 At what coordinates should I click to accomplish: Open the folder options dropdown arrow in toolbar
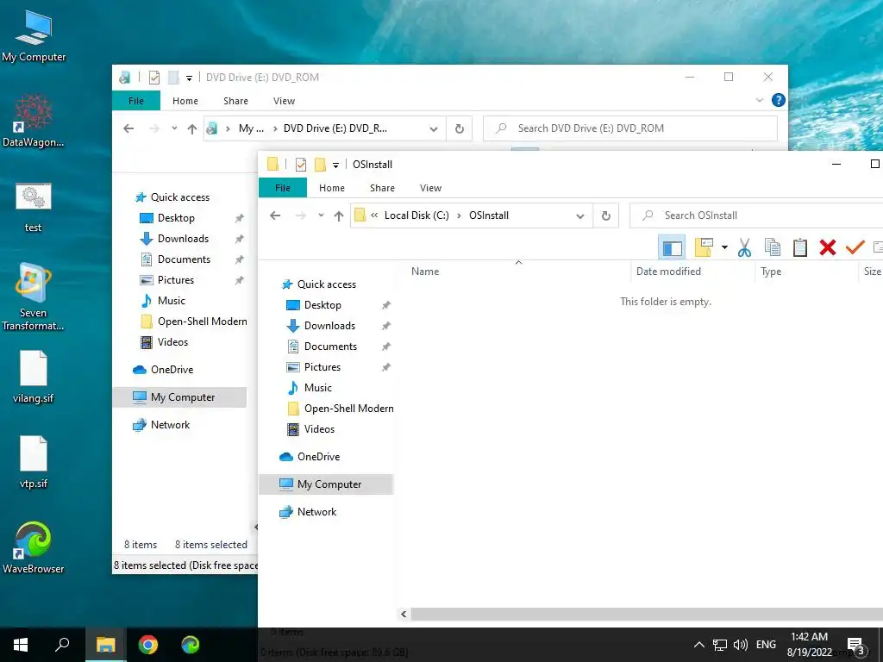[x=724, y=247]
